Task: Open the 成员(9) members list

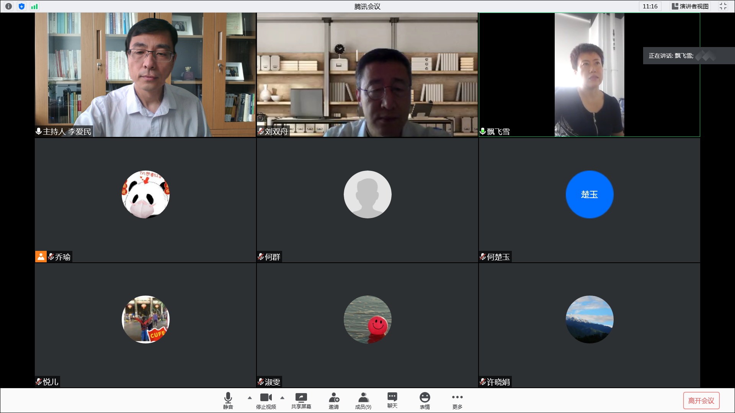Action: click(363, 400)
